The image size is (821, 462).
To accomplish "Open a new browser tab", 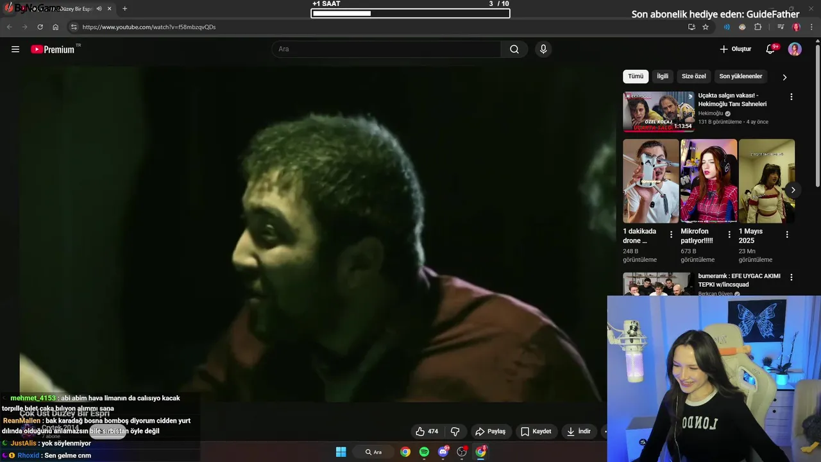I will [124, 9].
